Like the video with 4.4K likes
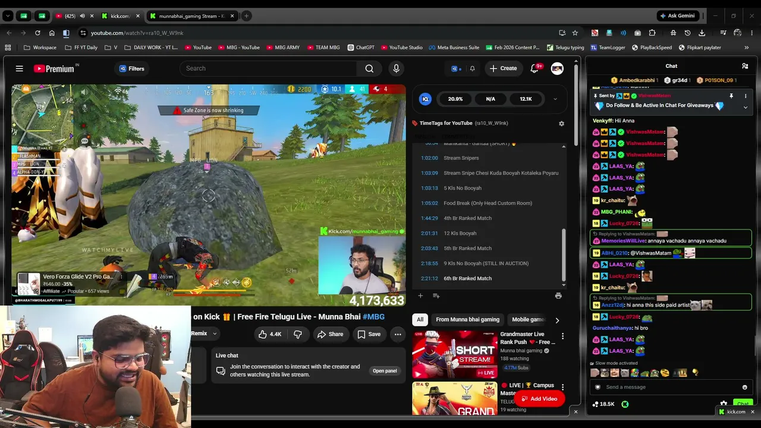 click(270, 334)
